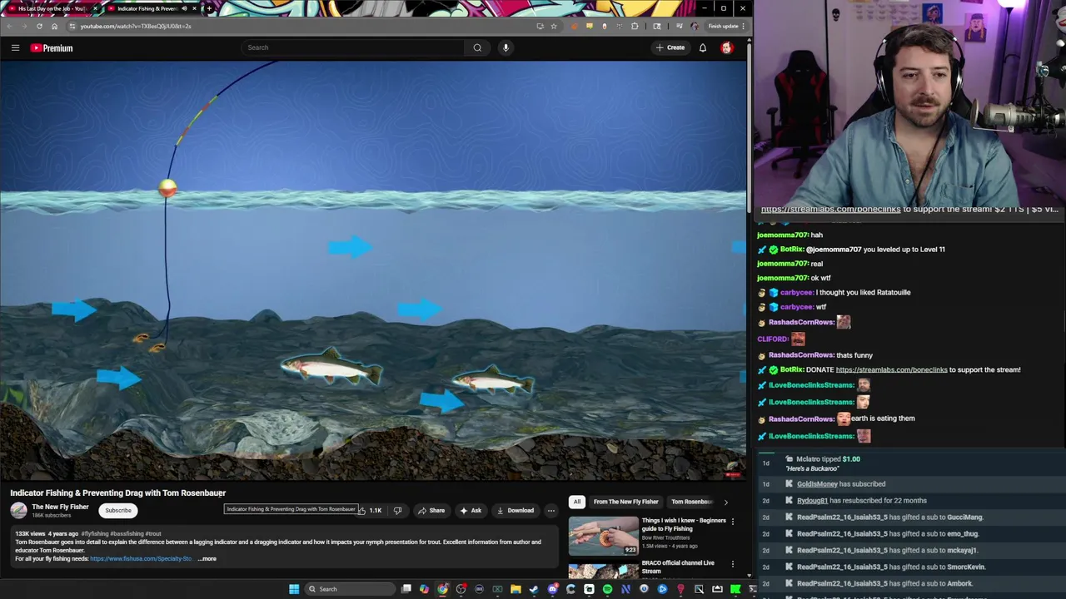Click the Ask button
Viewport: 1066px width, 599px height.
point(471,510)
